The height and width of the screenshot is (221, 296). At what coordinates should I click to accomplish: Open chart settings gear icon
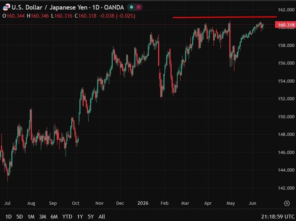(287, 203)
